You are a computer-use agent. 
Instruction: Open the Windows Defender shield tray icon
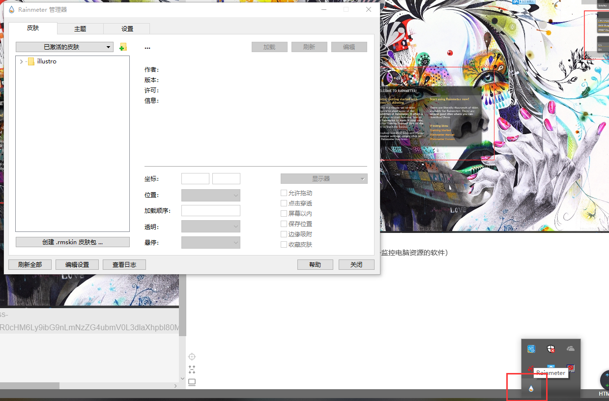coord(551,348)
